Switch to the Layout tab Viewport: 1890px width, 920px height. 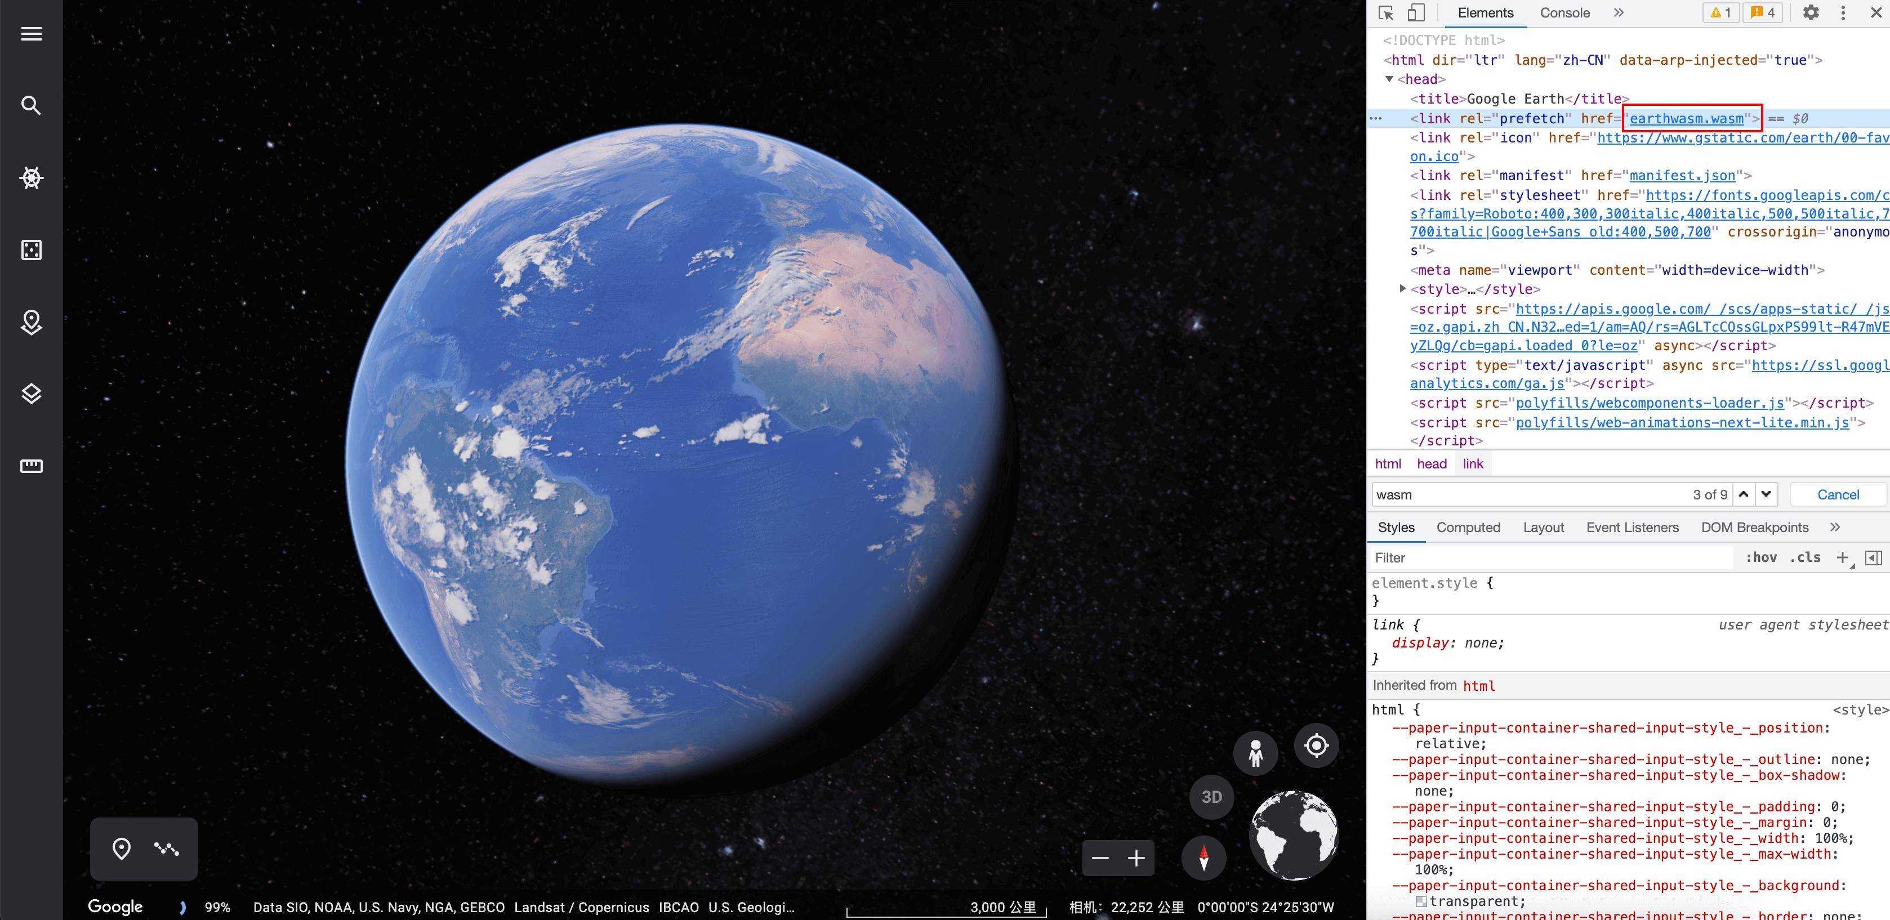click(1543, 528)
